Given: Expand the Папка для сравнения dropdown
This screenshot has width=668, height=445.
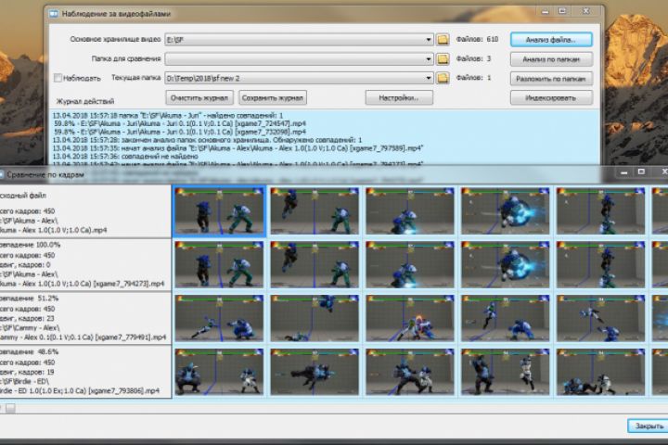Looking at the screenshot, I should click(x=428, y=59).
